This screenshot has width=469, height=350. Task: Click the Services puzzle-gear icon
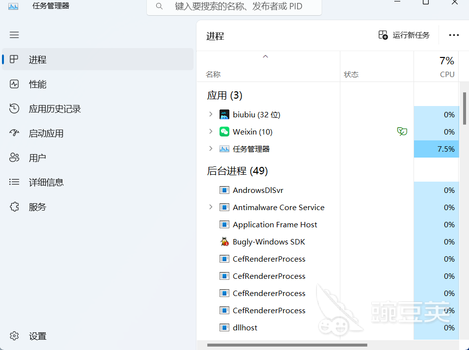point(14,207)
